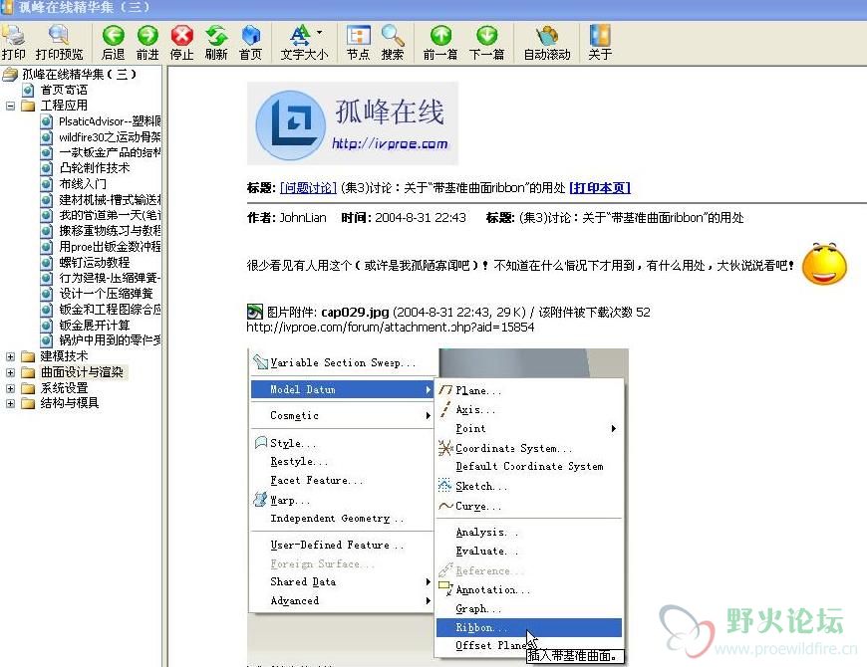Collapse the 工程应用 folder
The width and height of the screenshot is (867, 667).
point(11,106)
